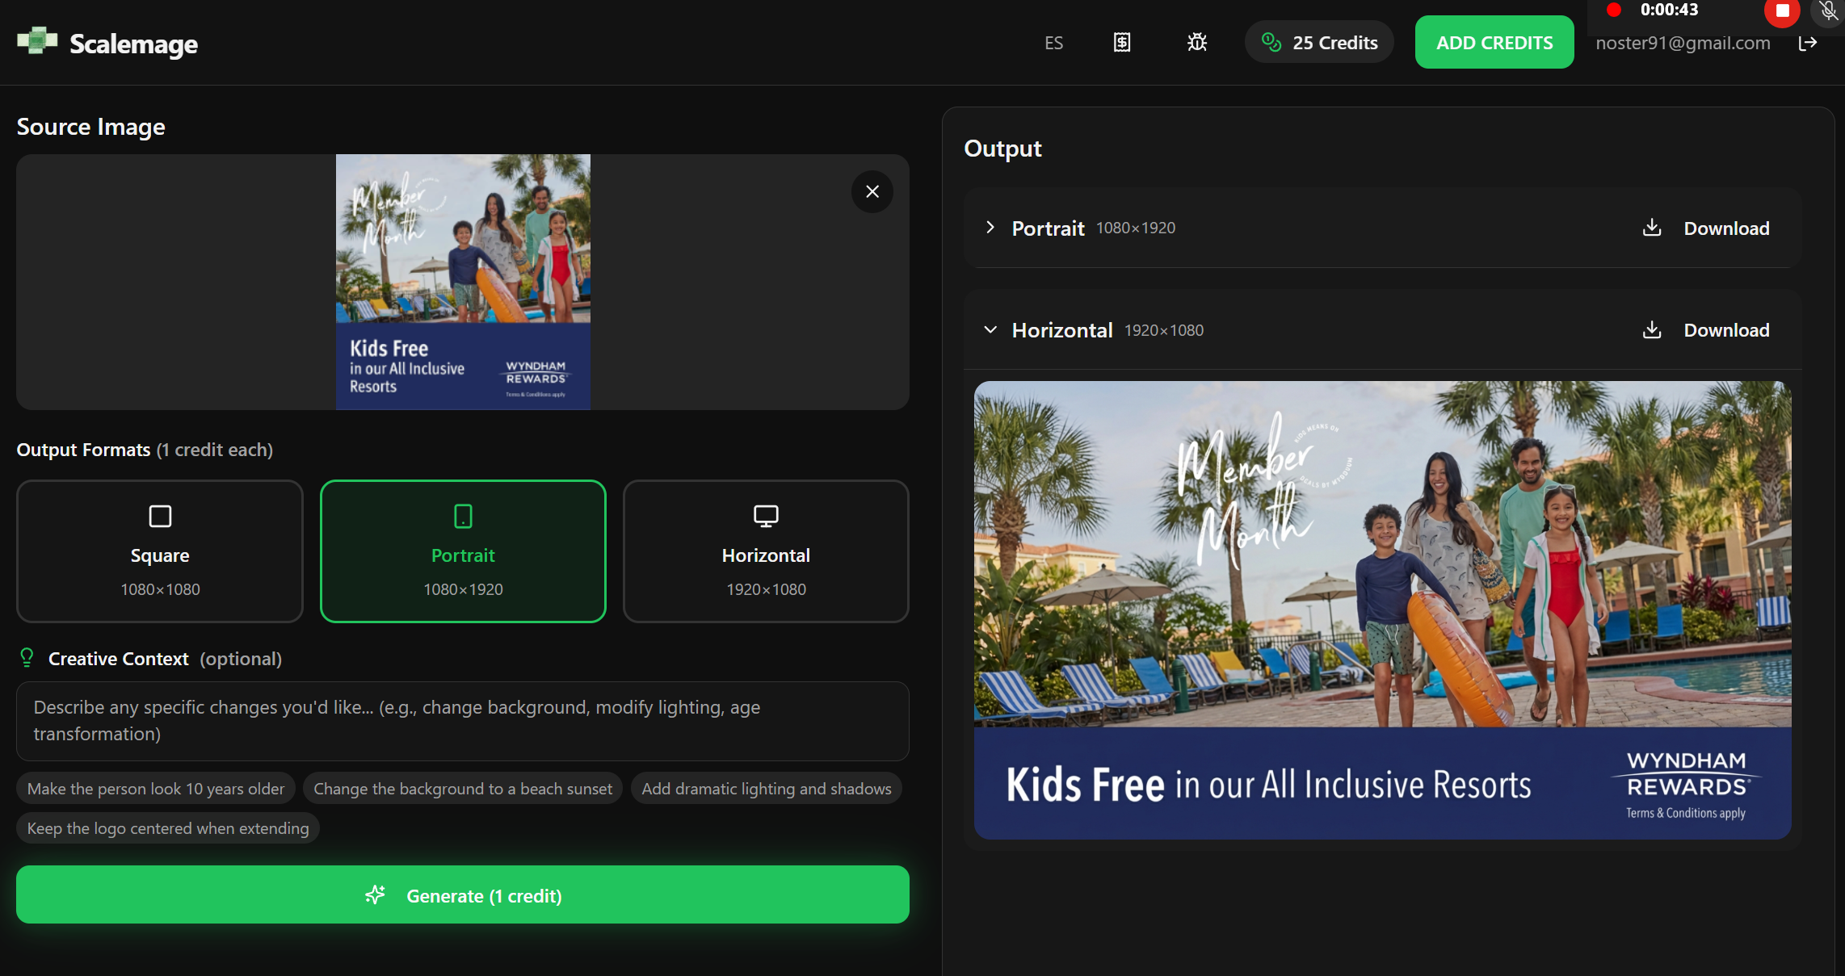
Task: Stop the screen recording
Action: click(1781, 10)
